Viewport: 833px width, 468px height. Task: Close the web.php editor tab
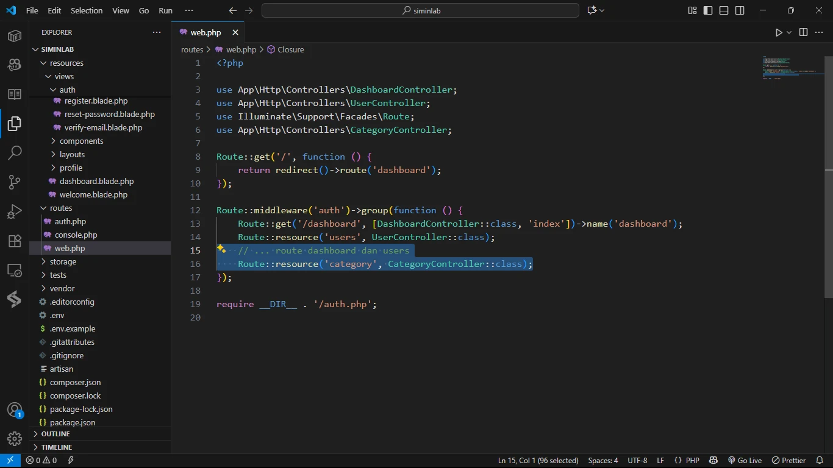pyautogui.click(x=235, y=32)
